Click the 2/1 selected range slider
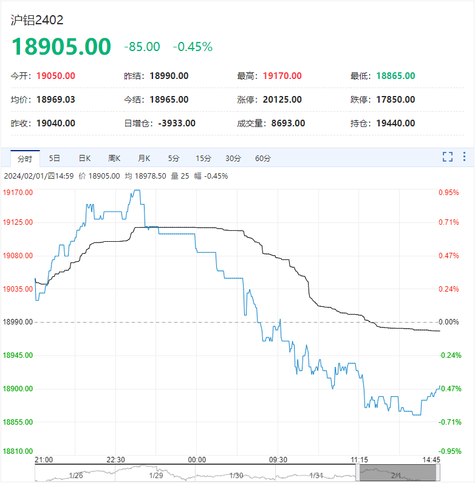Image resolution: width=475 pixels, height=483 pixels. coord(397,473)
